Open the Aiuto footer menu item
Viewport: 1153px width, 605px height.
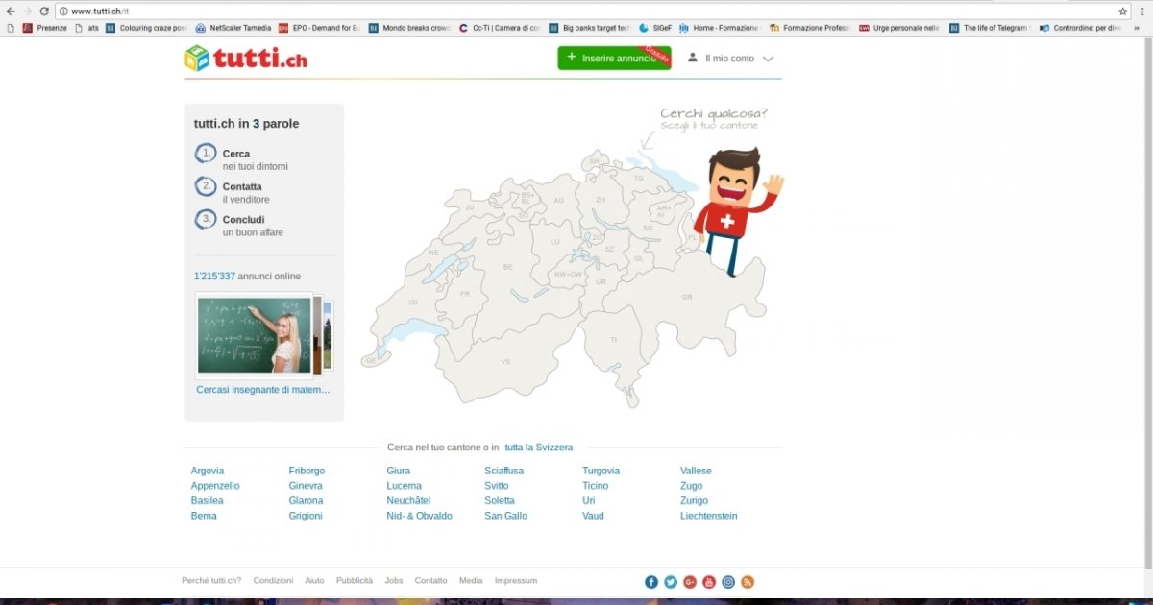(x=314, y=581)
